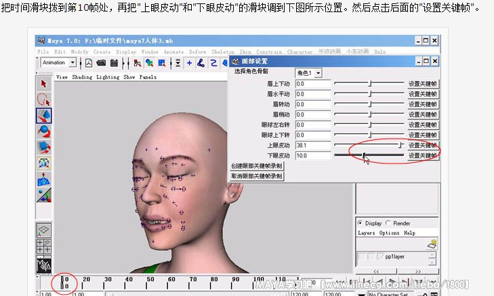Click the New Scene toolbar icon
Viewport: 494px width, 296px height.
point(89,63)
